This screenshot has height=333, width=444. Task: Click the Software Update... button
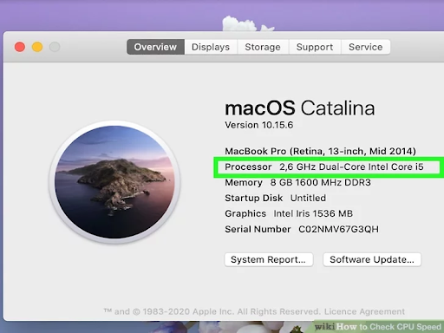click(x=372, y=259)
